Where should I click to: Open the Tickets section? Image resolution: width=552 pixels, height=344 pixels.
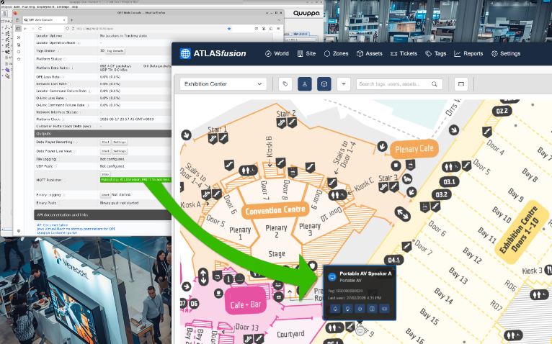pos(404,53)
